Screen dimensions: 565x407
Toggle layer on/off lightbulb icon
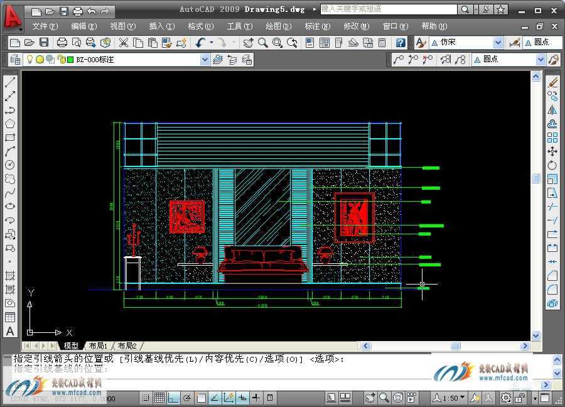pos(30,59)
